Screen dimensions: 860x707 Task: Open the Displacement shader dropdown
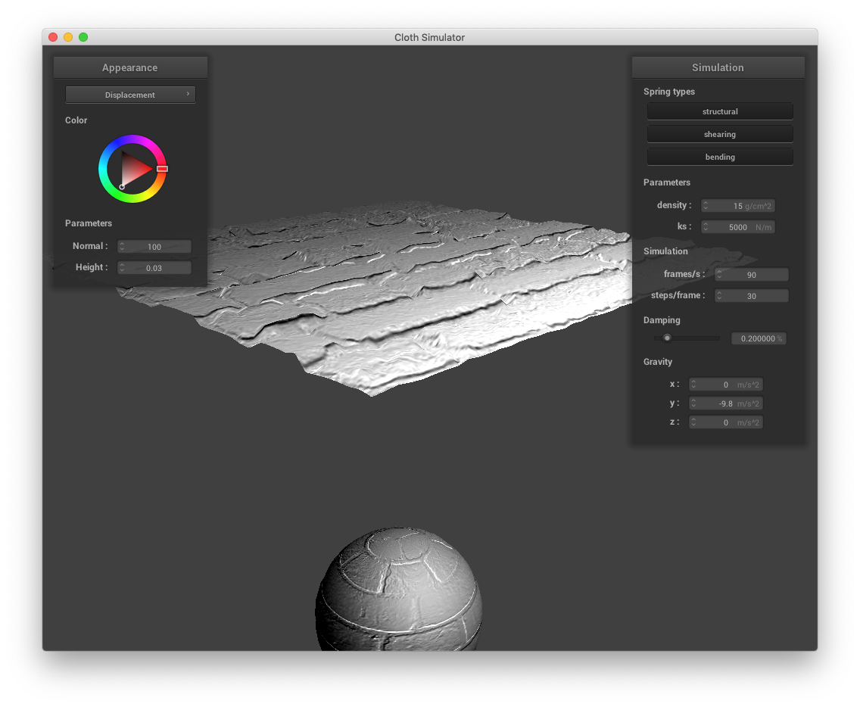130,95
